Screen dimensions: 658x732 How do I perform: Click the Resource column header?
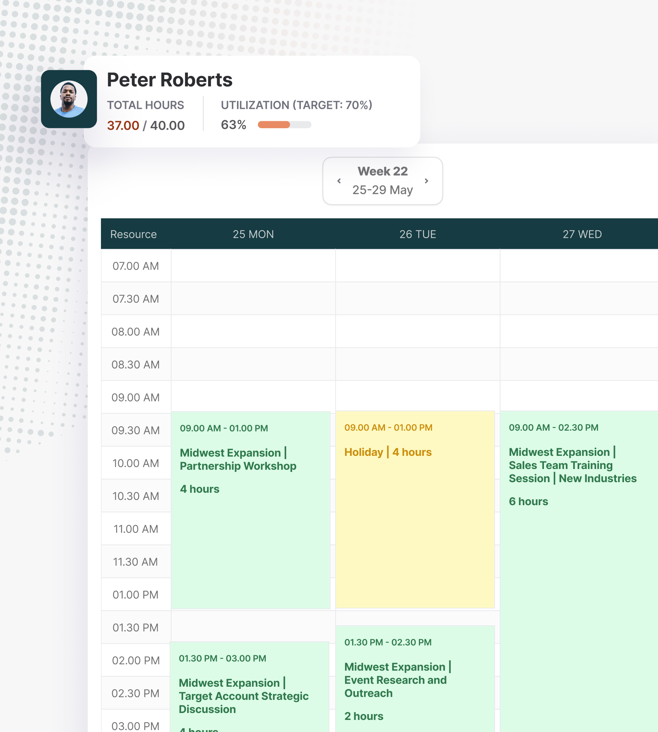tap(133, 234)
